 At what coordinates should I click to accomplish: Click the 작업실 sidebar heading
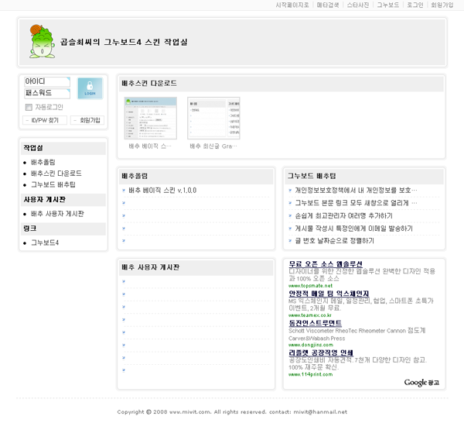point(33,148)
